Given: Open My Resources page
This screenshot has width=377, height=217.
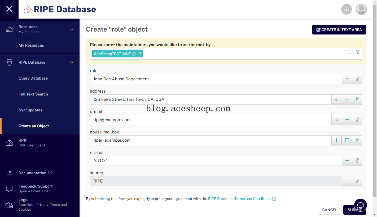Looking at the screenshot, I should click(31, 45).
